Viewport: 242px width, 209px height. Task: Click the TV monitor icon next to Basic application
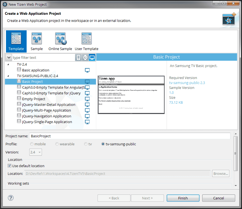click(x=87, y=70)
